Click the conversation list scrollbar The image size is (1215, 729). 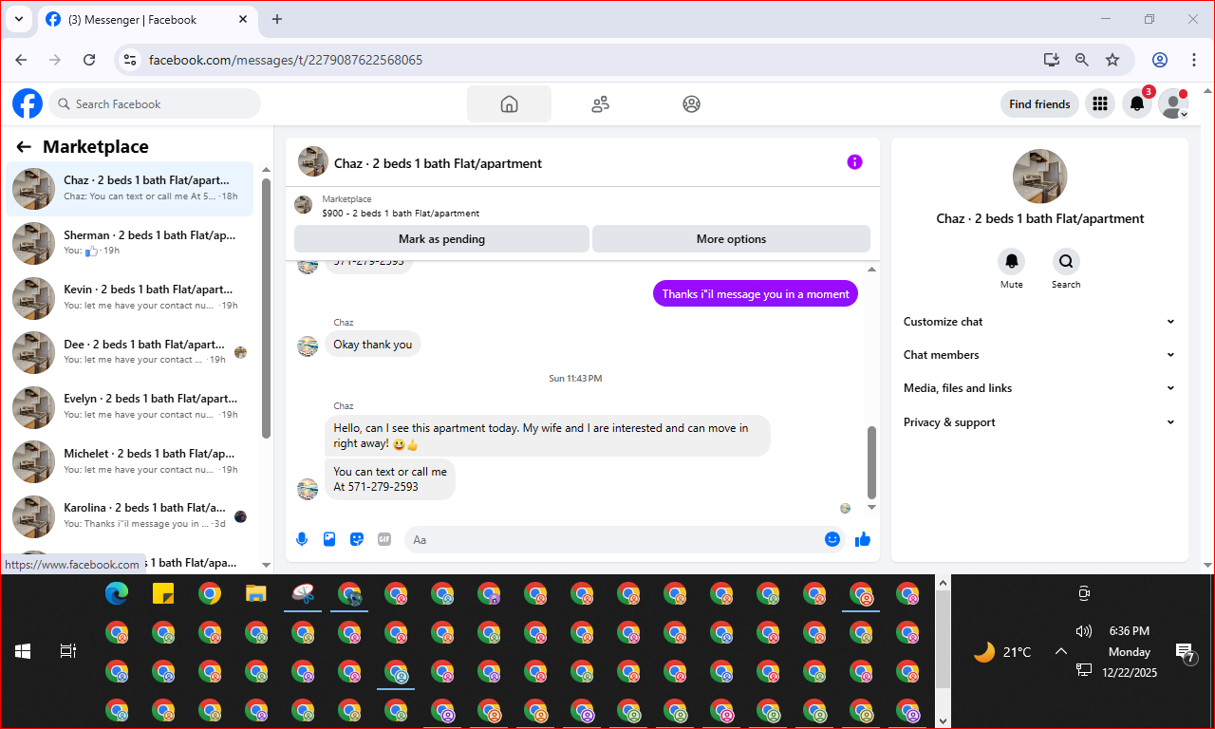pos(267,308)
